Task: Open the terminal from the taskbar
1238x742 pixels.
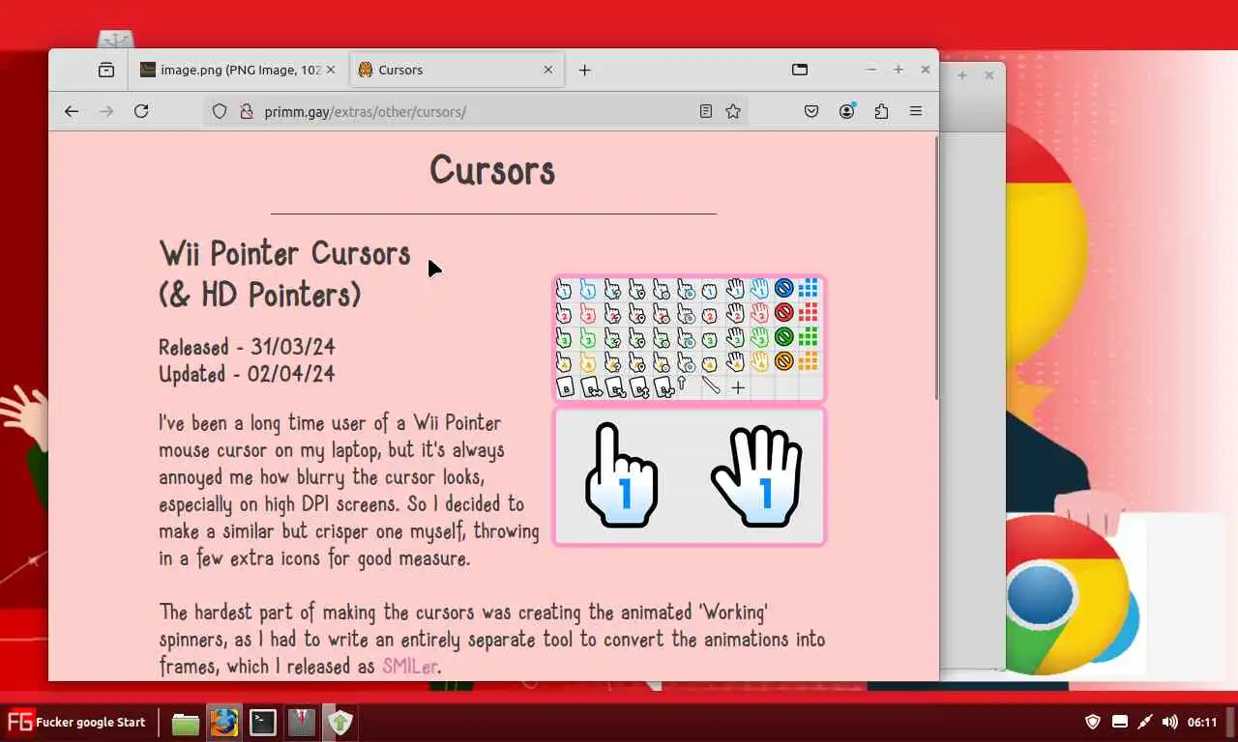Action: click(263, 723)
